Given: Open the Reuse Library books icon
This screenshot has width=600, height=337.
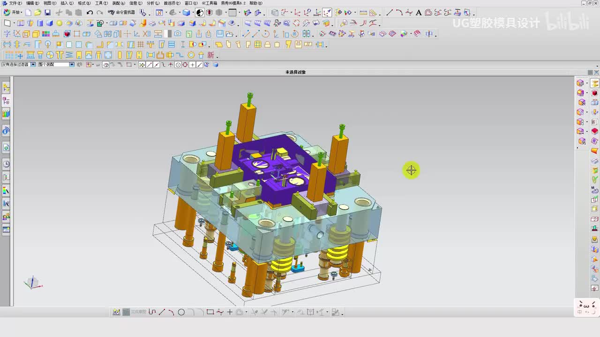Looking at the screenshot, I should point(6,113).
